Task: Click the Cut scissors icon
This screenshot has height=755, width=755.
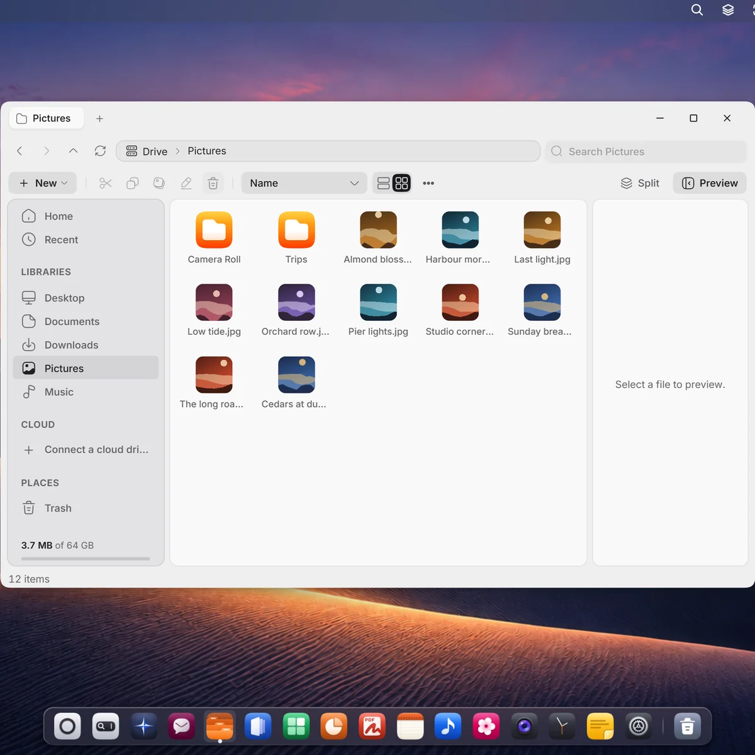Action: pos(106,183)
